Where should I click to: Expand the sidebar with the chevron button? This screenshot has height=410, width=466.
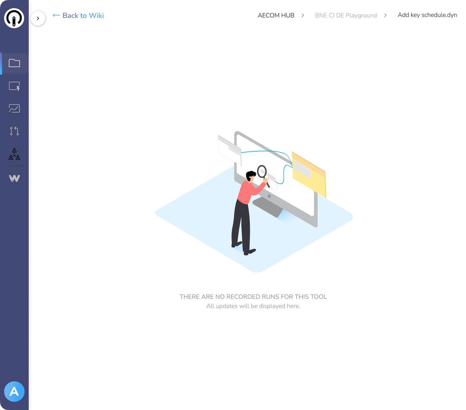[x=38, y=18]
